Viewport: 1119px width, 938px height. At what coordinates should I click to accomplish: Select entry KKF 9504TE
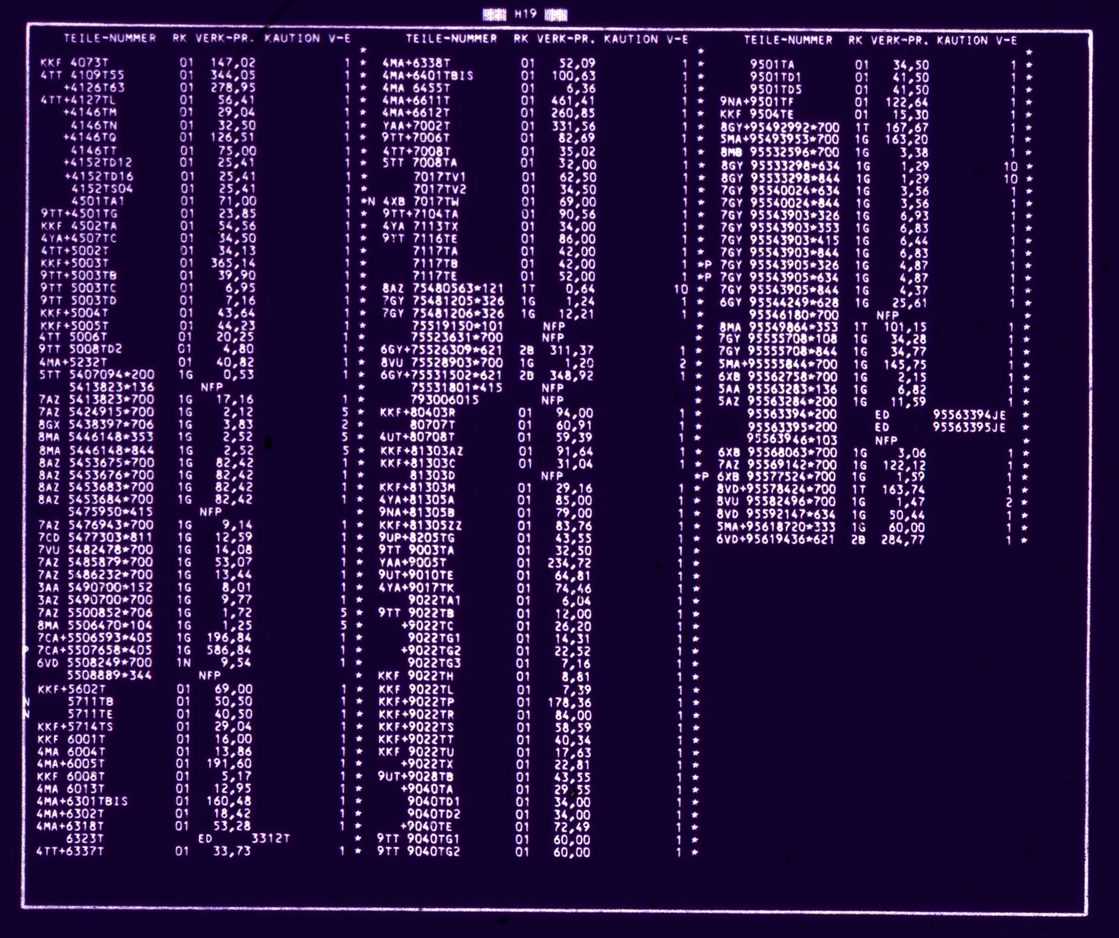[757, 114]
